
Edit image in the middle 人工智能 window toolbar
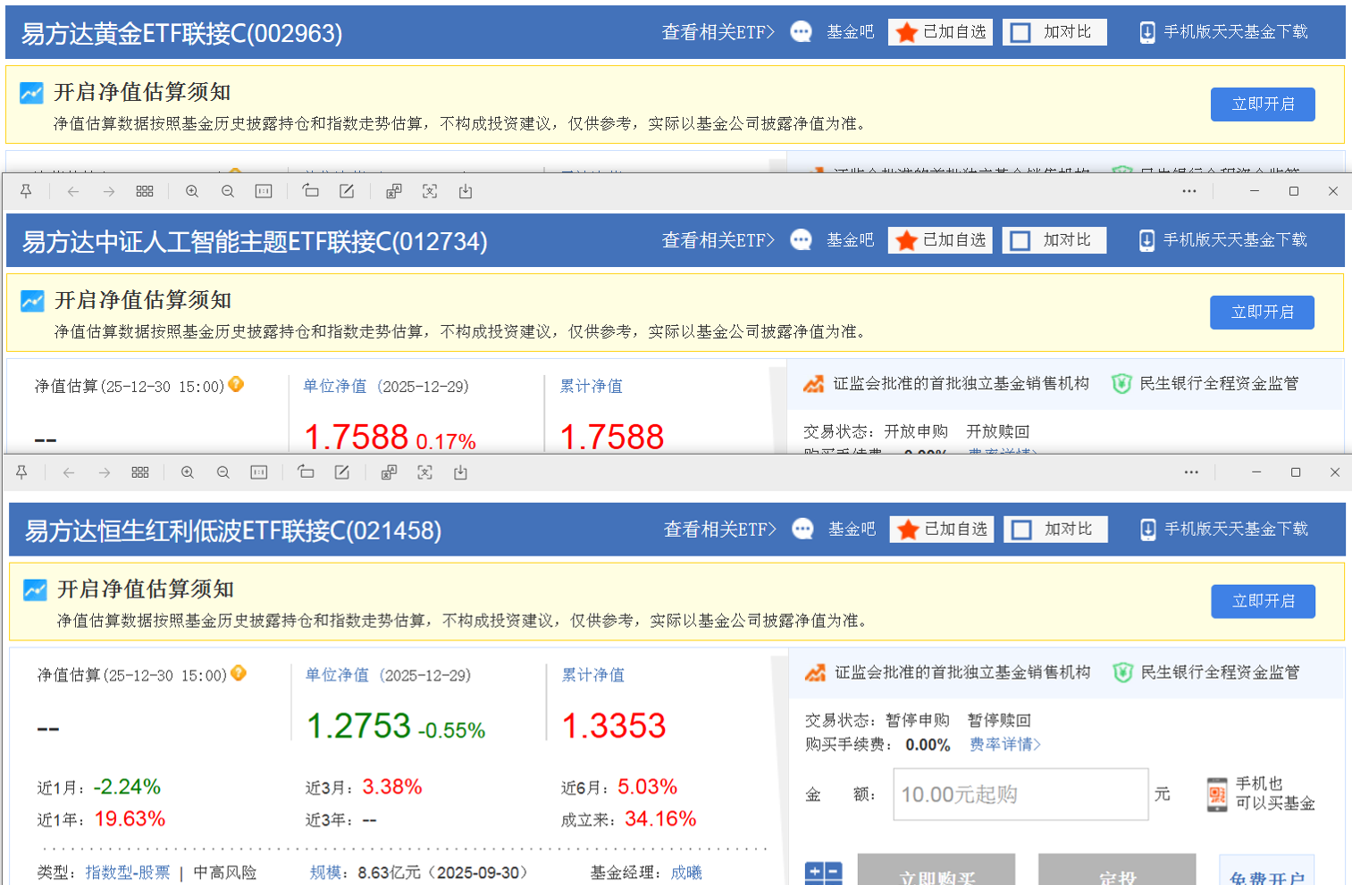[347, 191]
